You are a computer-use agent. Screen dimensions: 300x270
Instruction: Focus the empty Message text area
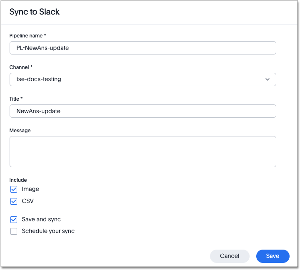click(x=142, y=151)
